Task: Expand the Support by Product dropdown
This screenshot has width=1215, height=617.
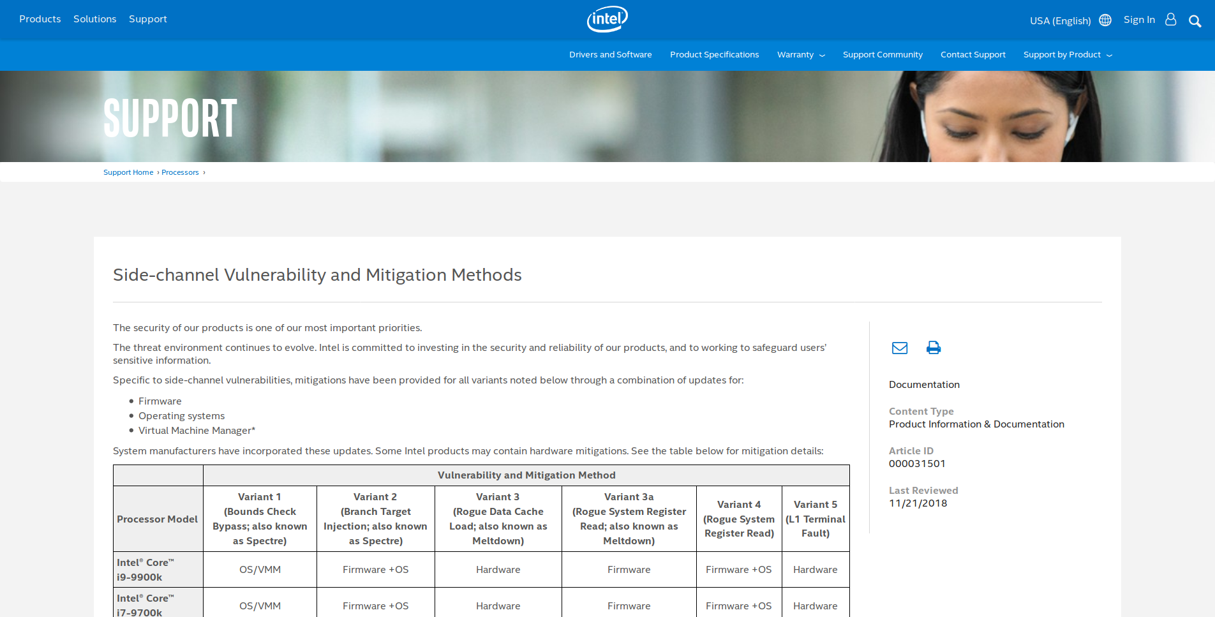Action: (1067, 55)
